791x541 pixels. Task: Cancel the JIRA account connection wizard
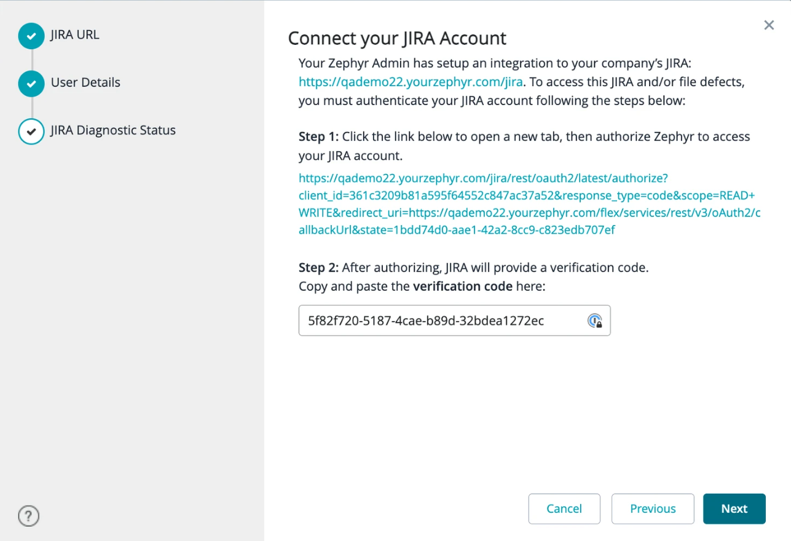[x=564, y=508]
